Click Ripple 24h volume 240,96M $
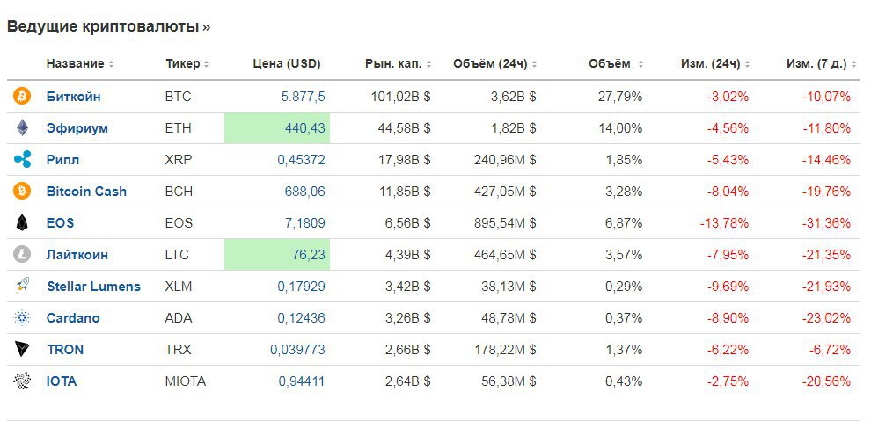The width and height of the screenshot is (871, 421). (505, 160)
